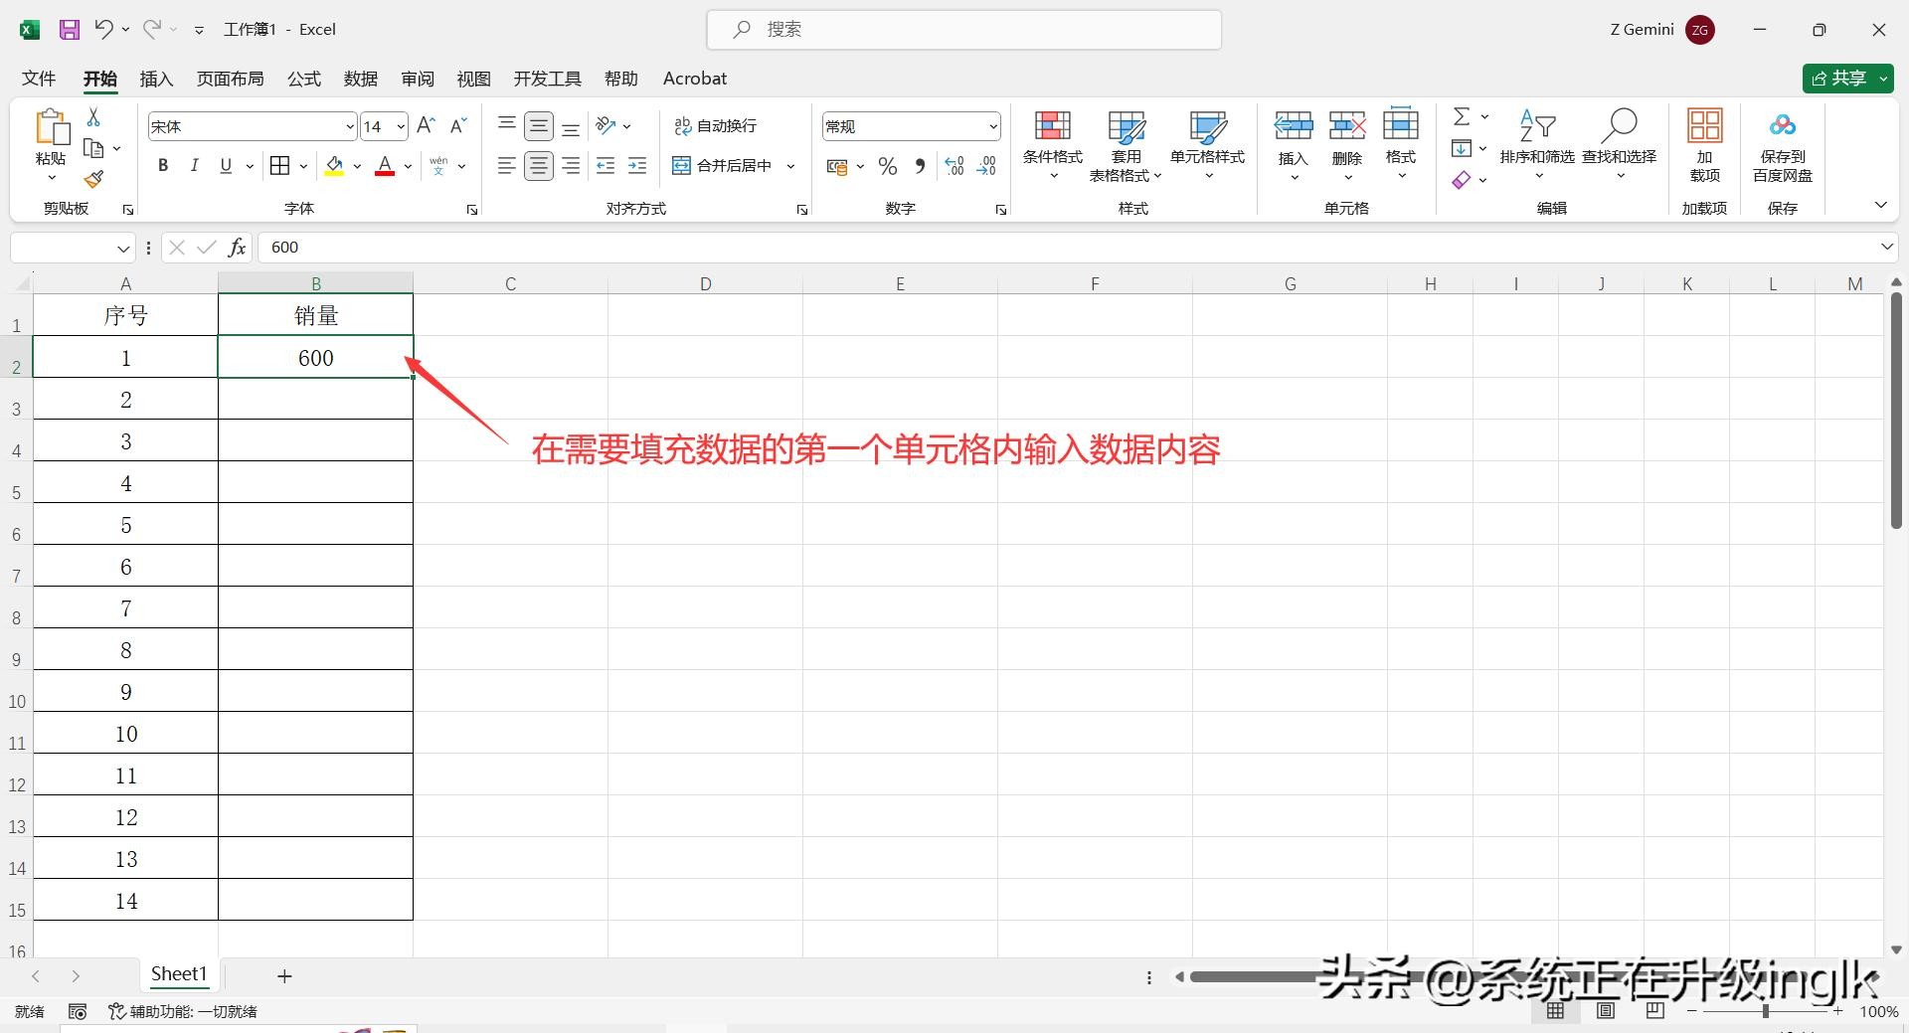This screenshot has height=1033, width=1909.
Task: Click the Sort and Filter icon
Action: (1536, 127)
